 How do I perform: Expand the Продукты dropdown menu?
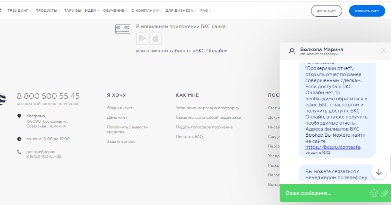(48, 11)
